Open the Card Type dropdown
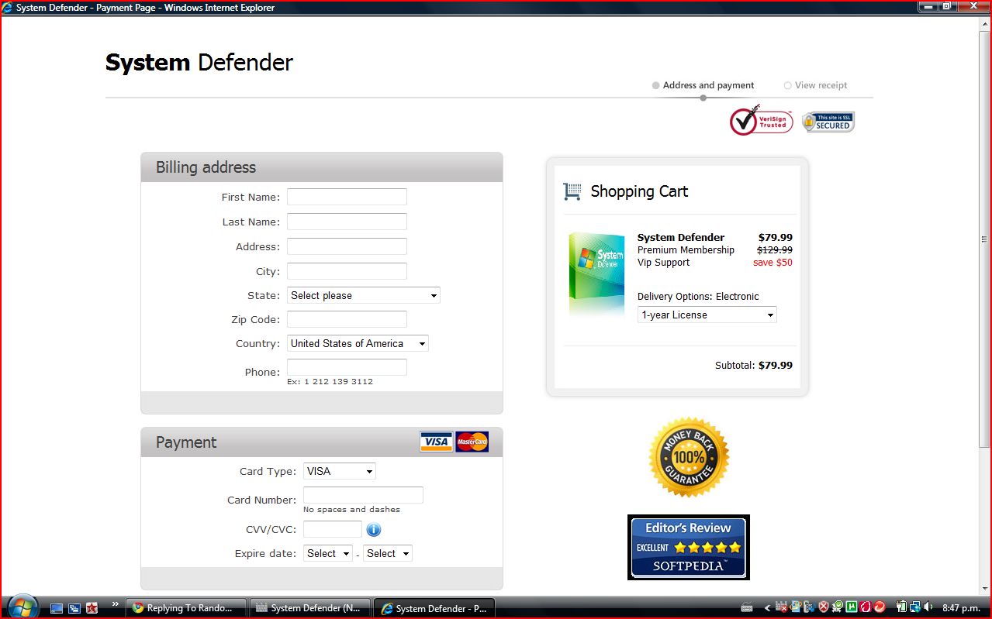The image size is (992, 619). pyautogui.click(x=340, y=471)
